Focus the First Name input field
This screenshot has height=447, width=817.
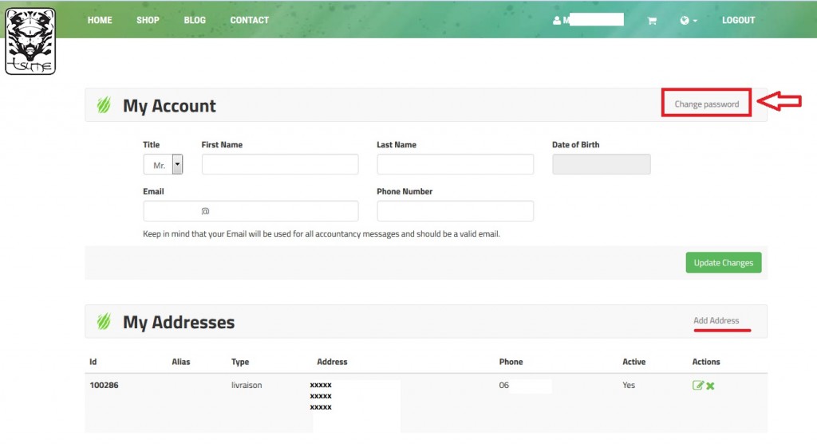tap(279, 164)
